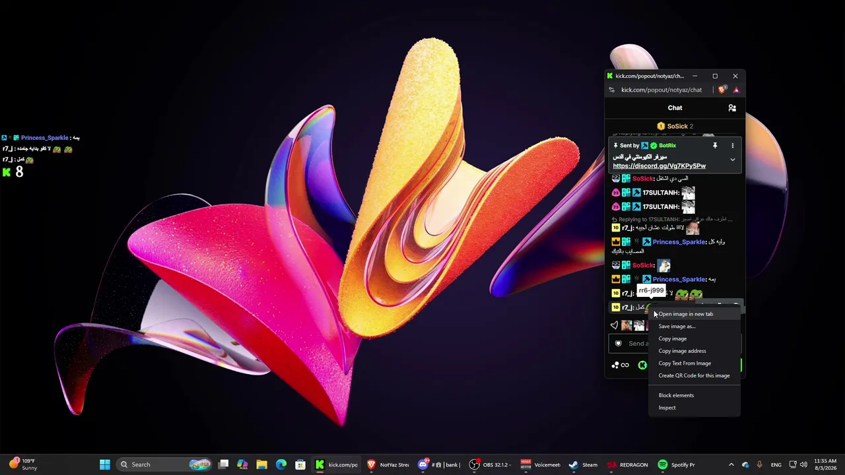The image size is (845, 475).
Task: Click the green Kick emote icon below chat
Action: click(642, 365)
